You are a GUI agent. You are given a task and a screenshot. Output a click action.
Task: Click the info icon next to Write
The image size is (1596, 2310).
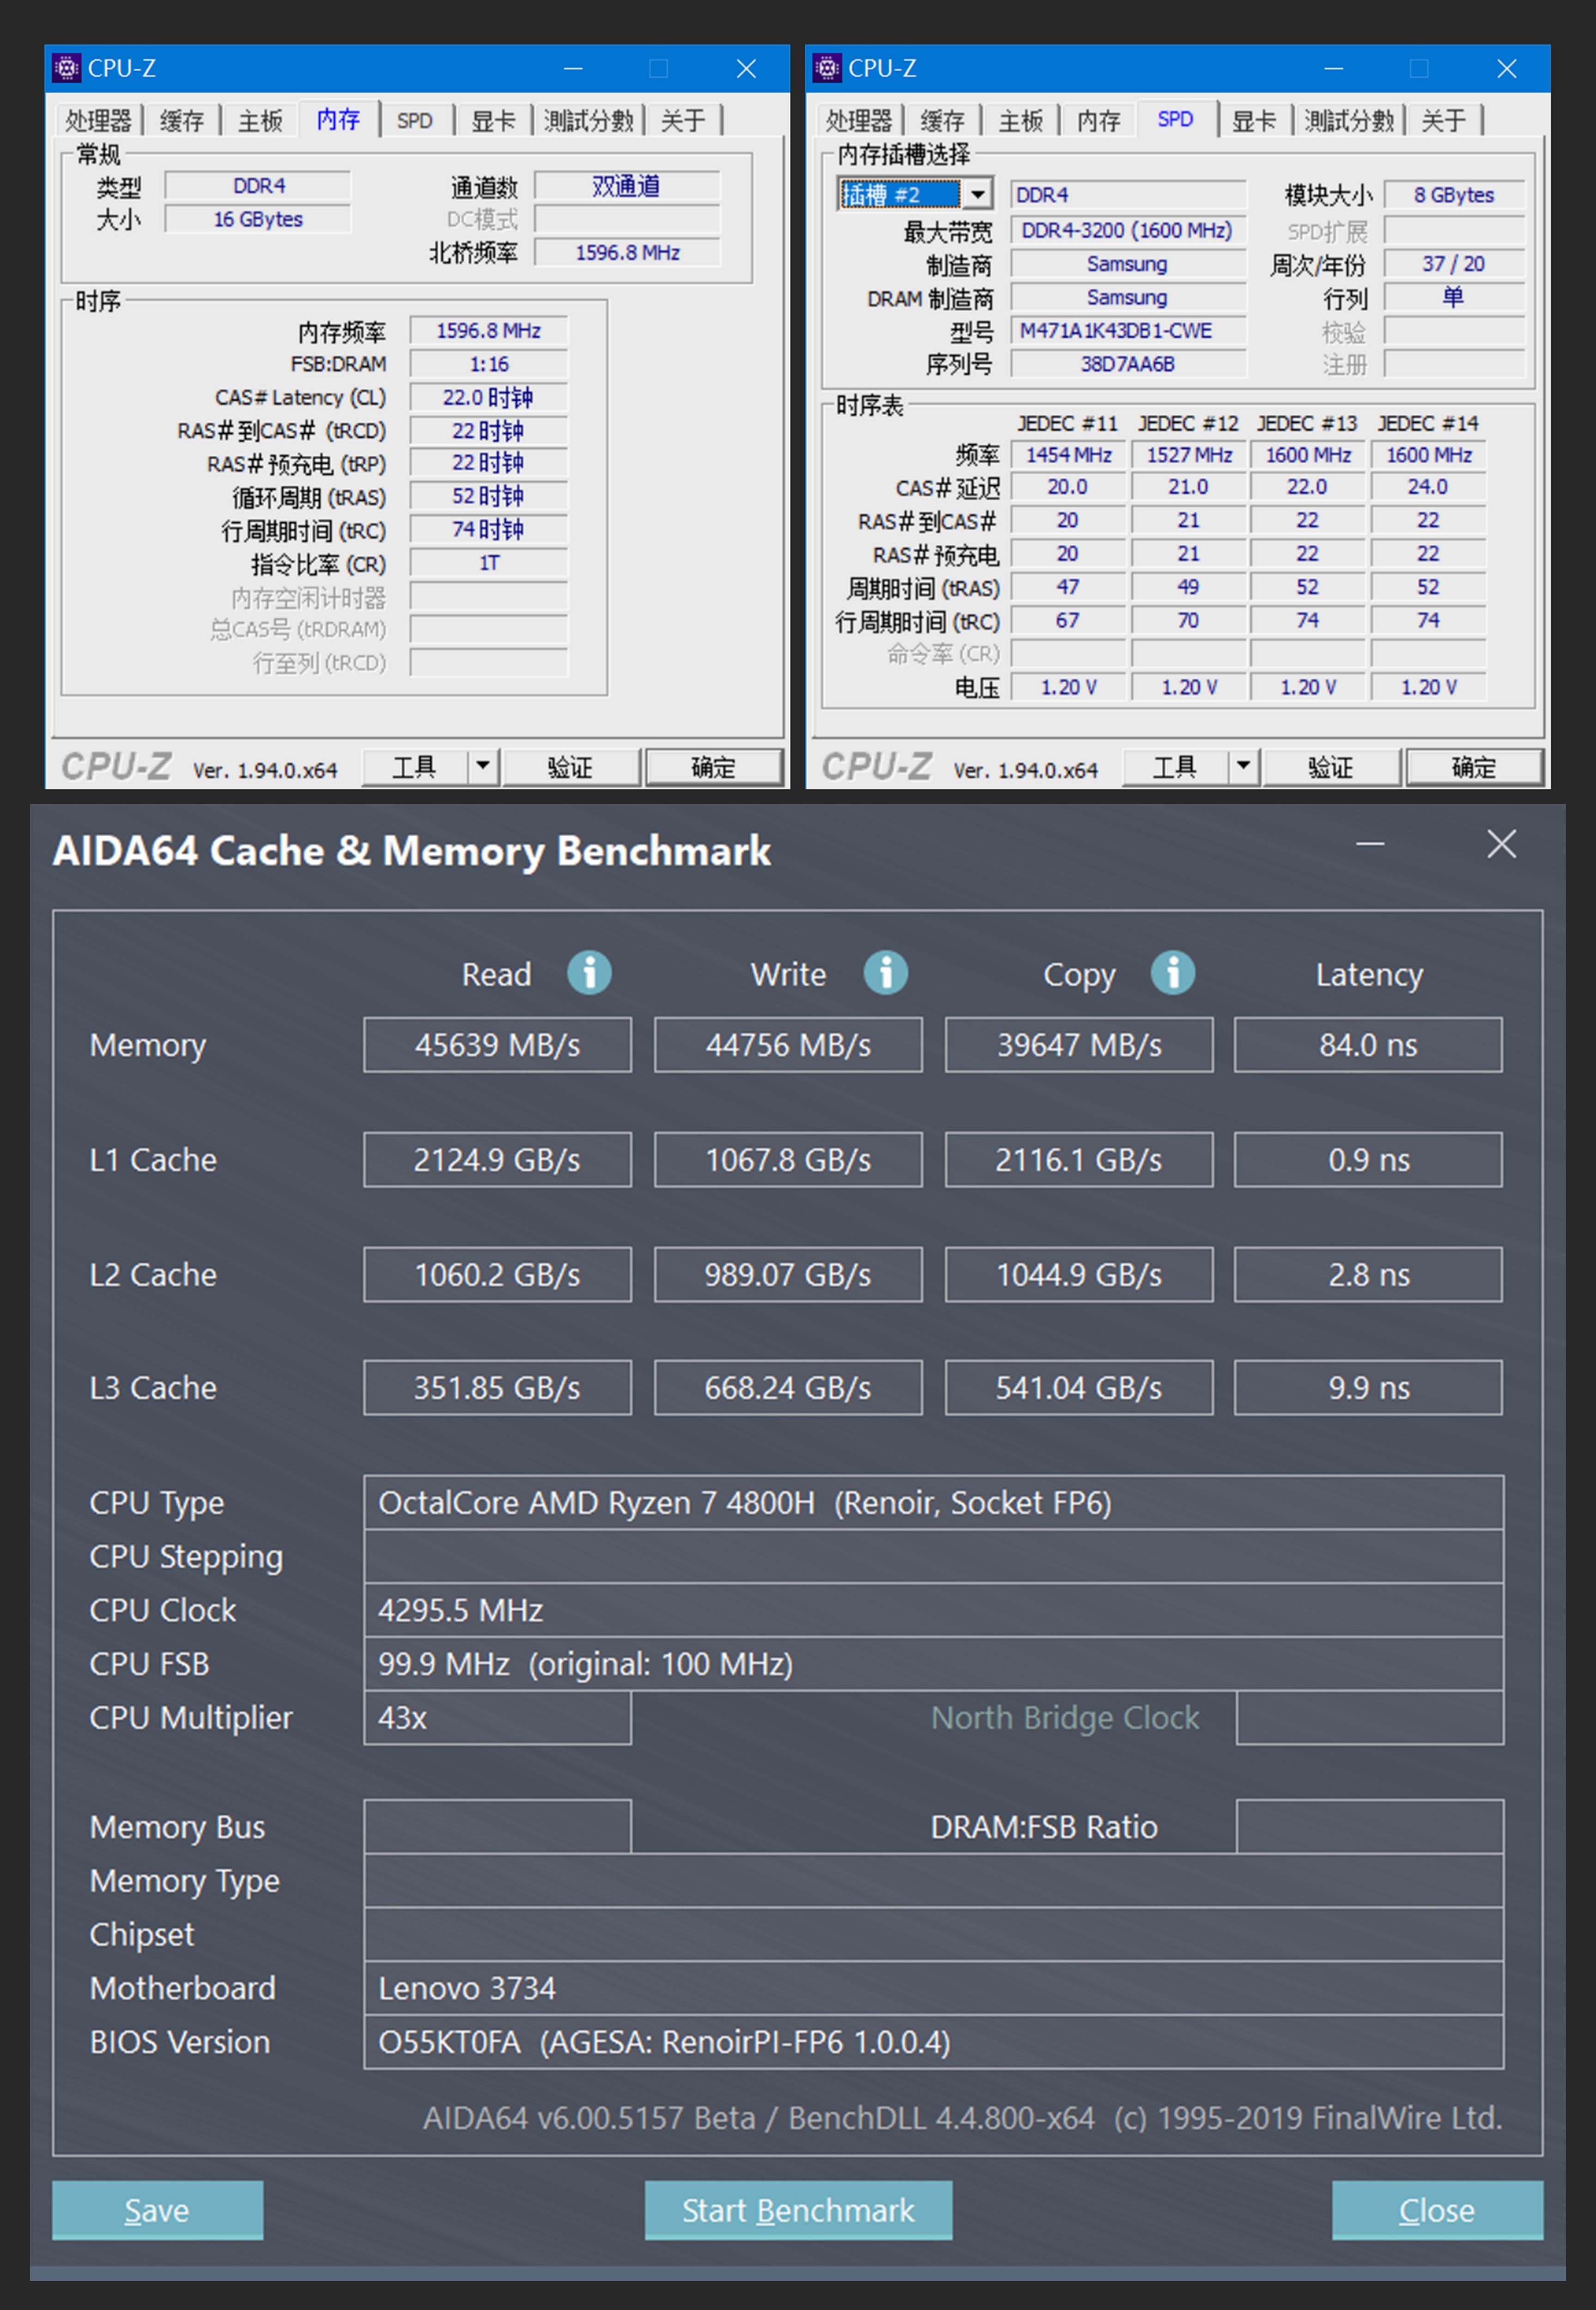point(885,973)
